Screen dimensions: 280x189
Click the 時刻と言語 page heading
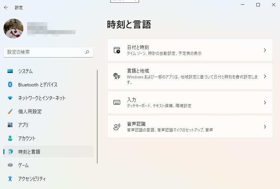(129, 25)
